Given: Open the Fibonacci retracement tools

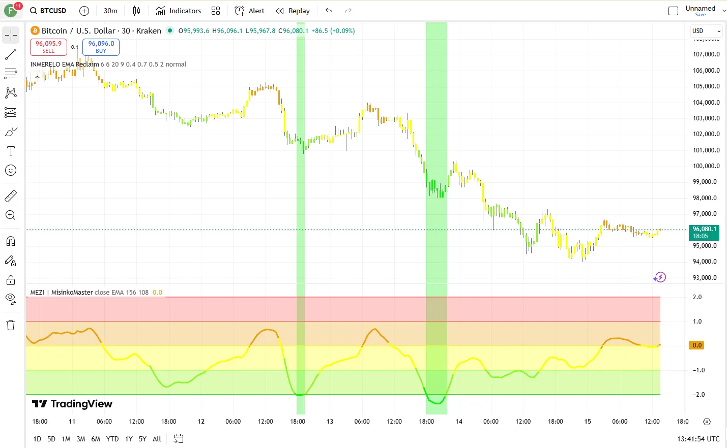Looking at the screenshot, I should (x=11, y=74).
